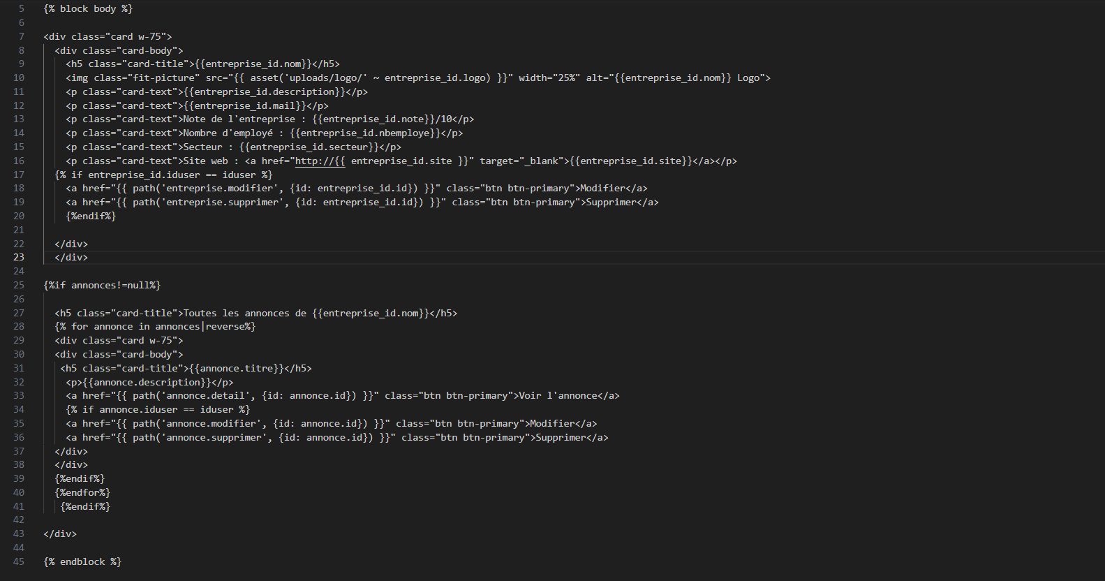1105x581 pixels.
Task: Click the '{% endblock %}' tag
Action: [x=82, y=561]
